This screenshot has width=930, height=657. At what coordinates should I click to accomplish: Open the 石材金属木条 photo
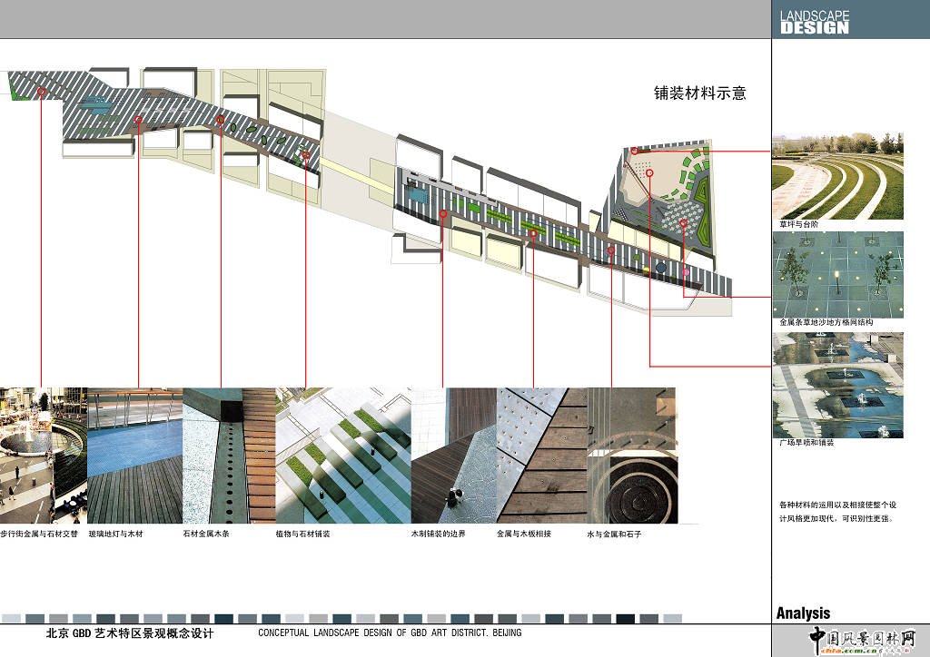(229, 456)
